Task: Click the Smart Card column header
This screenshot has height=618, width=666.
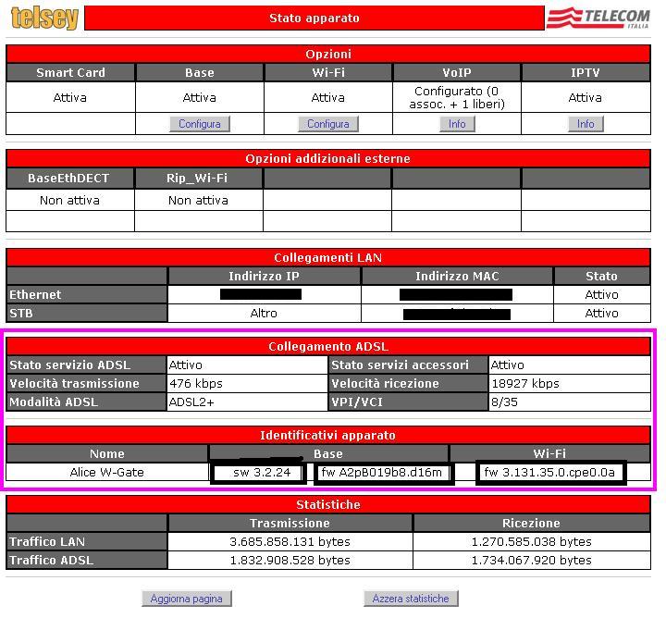Action: click(70, 73)
